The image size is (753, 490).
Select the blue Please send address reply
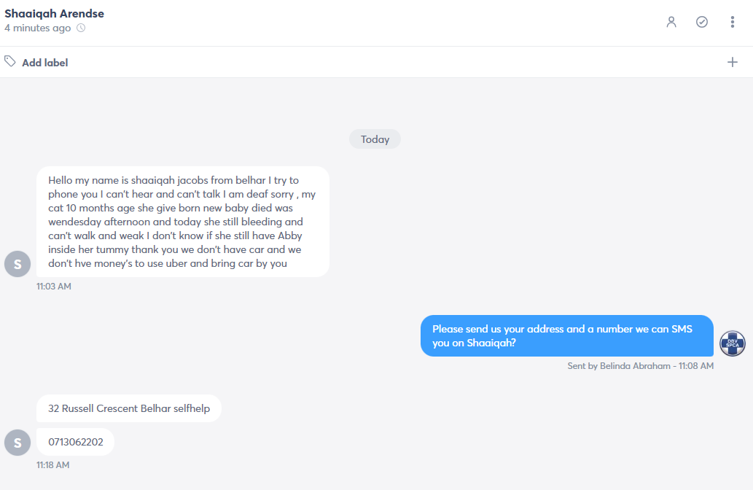(567, 336)
